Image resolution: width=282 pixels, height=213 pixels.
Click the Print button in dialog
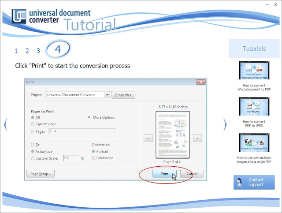(164, 174)
